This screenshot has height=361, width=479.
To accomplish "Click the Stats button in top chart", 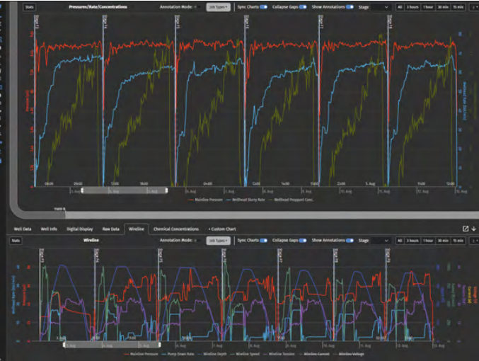I will (29, 6).
